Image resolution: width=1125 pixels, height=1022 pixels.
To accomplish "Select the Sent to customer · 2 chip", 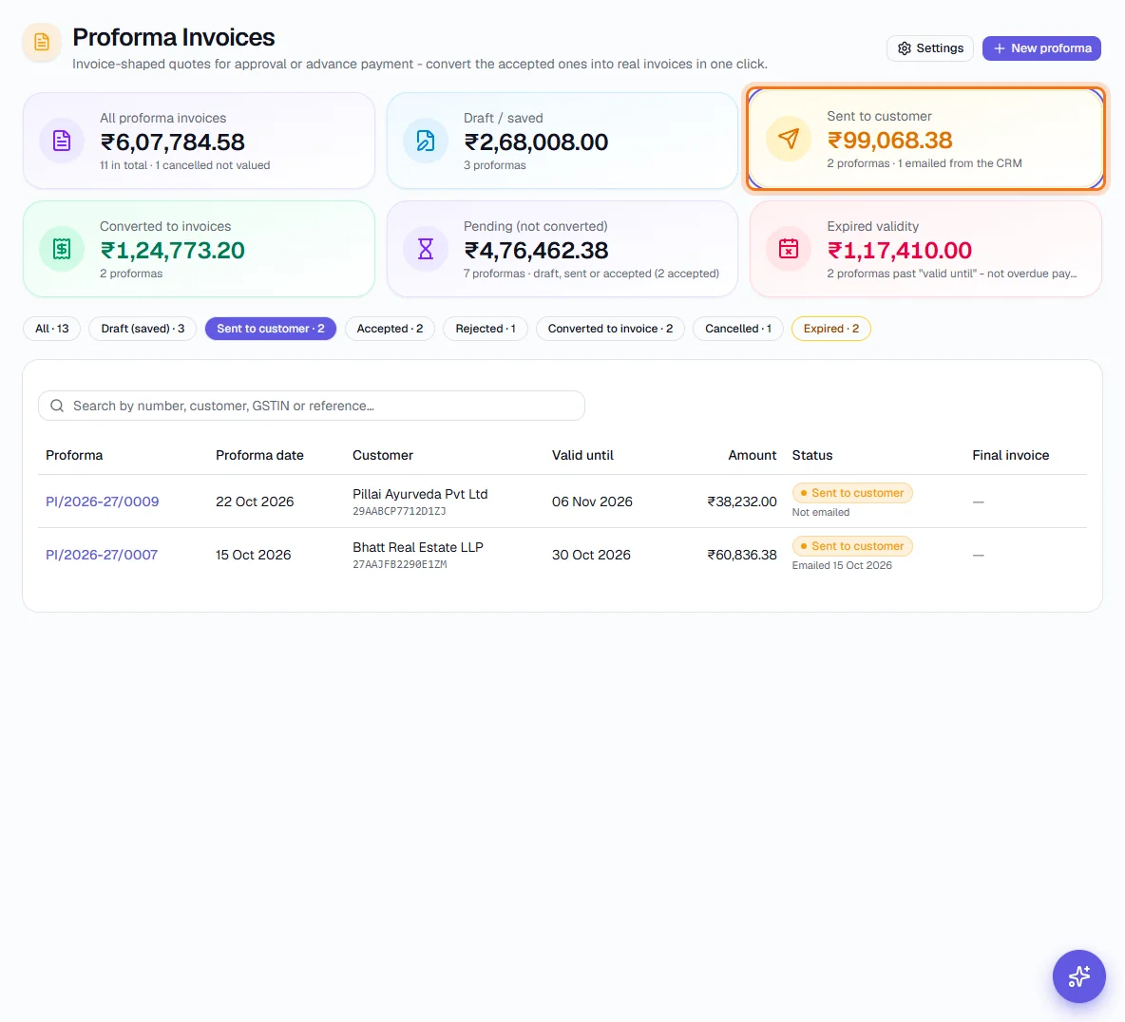I will (271, 329).
